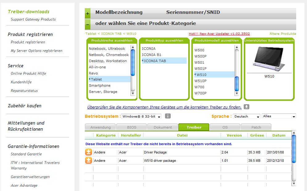This screenshot has height=191, width=307.
Task: Click down arrow of Produktmodell list scrollbar
Action: 237,93
